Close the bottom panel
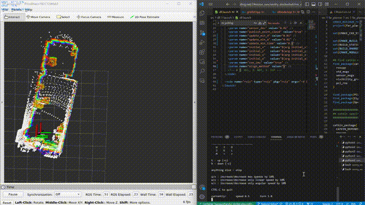365x205 pixels. pos(360,137)
